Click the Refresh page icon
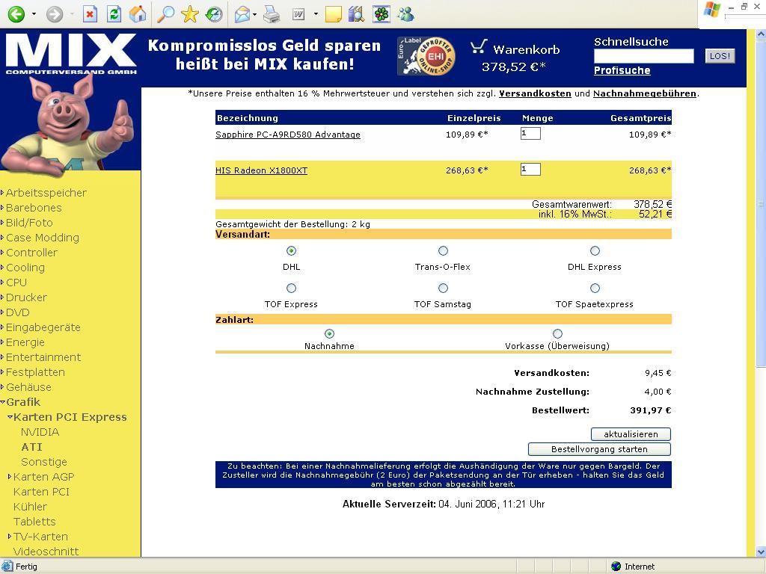 tap(114, 14)
